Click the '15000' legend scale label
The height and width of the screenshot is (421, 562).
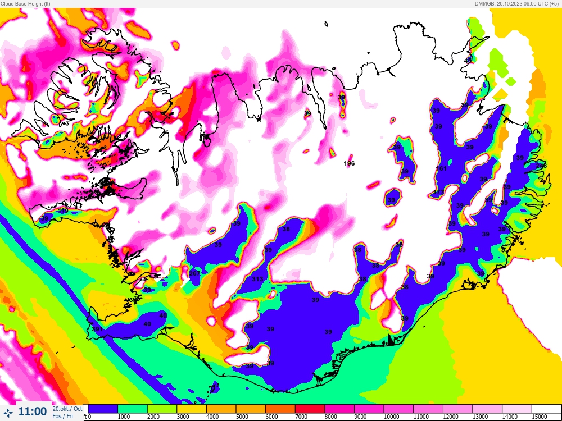(540, 417)
